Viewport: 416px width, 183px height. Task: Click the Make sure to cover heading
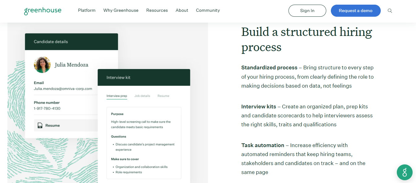coord(124,159)
